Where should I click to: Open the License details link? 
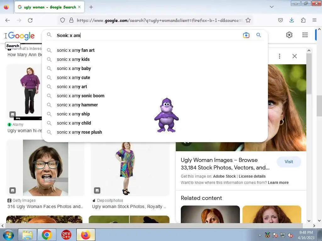point(252,176)
